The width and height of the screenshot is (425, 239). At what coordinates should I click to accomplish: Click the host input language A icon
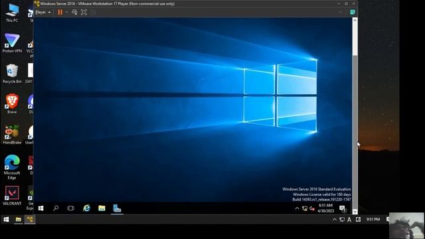click(349, 220)
